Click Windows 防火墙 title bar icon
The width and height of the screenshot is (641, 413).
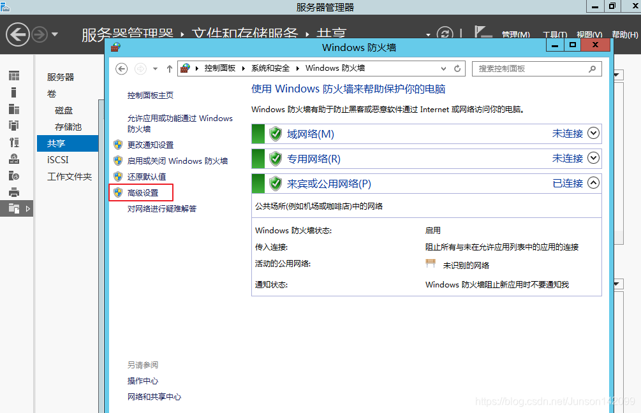point(115,47)
